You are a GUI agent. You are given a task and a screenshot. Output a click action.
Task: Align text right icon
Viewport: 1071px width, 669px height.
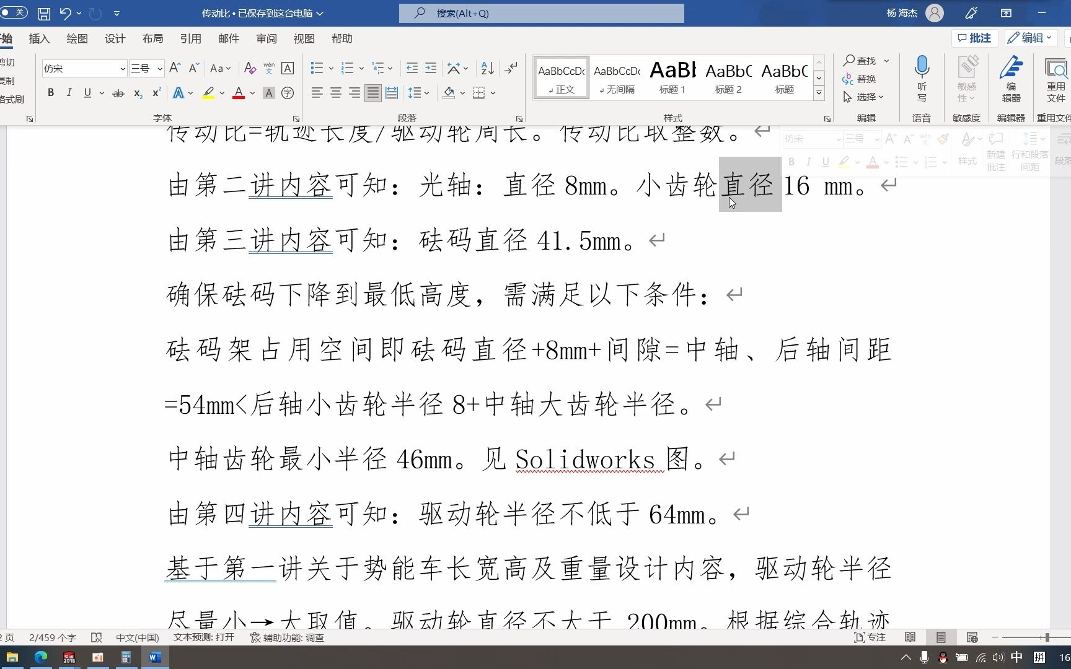coord(354,93)
